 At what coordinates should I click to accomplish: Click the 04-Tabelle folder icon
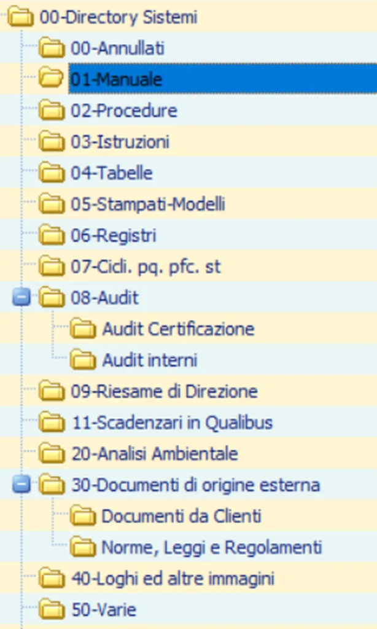pos(51,173)
